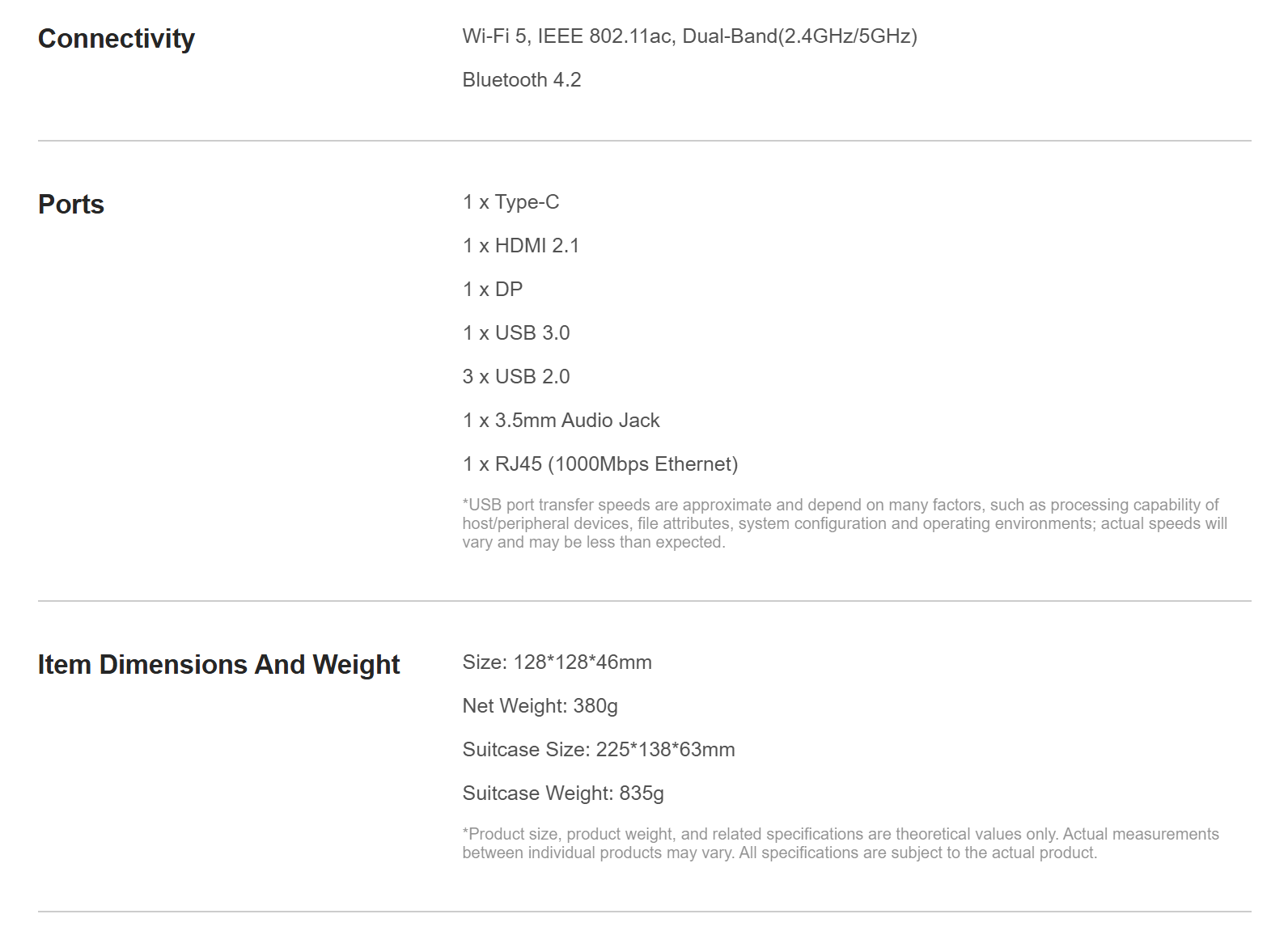Click the Net Weight 380g line
This screenshot has height=931, width=1288.
[x=540, y=706]
